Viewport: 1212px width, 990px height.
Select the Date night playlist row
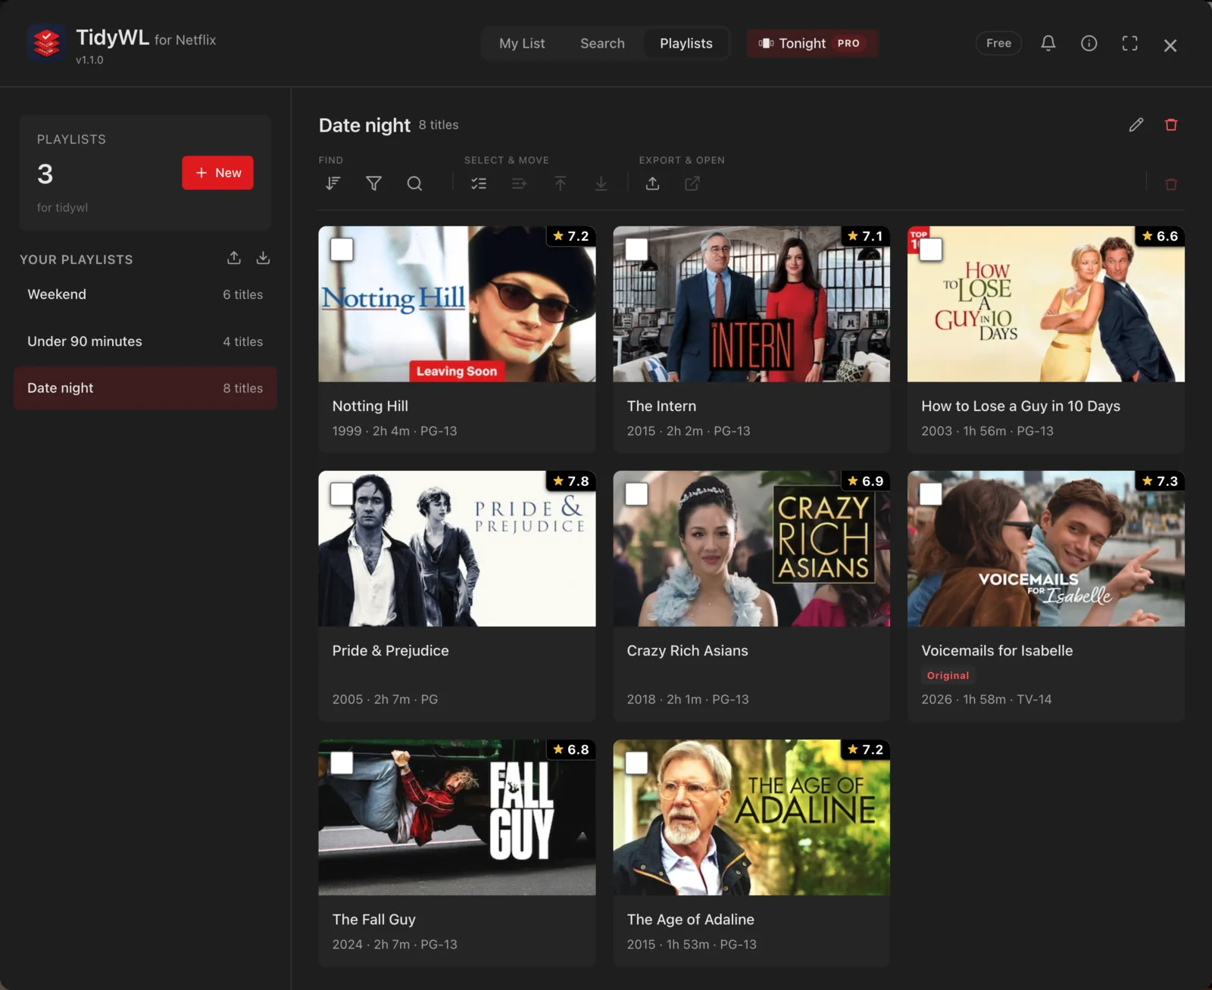[x=145, y=388]
